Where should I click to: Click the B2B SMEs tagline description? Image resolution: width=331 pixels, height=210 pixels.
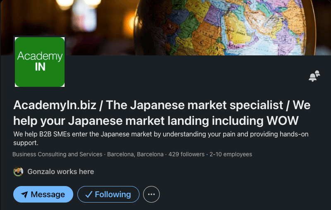point(161,138)
